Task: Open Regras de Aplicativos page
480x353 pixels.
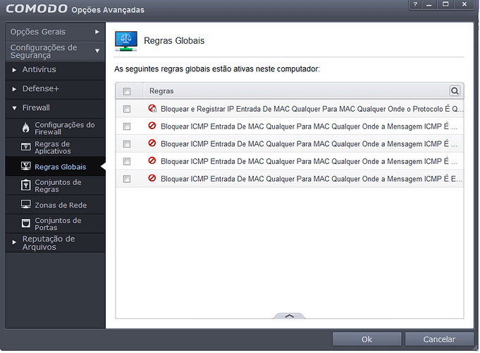Action: 56,148
